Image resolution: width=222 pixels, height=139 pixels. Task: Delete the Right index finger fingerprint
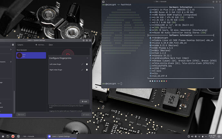(87, 70)
